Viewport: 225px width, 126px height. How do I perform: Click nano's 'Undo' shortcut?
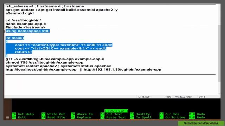click(197, 114)
